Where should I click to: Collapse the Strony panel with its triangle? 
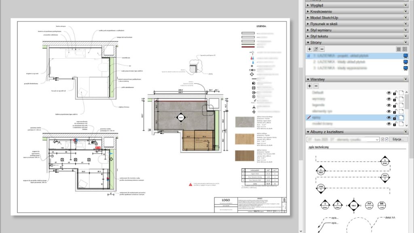(308, 42)
